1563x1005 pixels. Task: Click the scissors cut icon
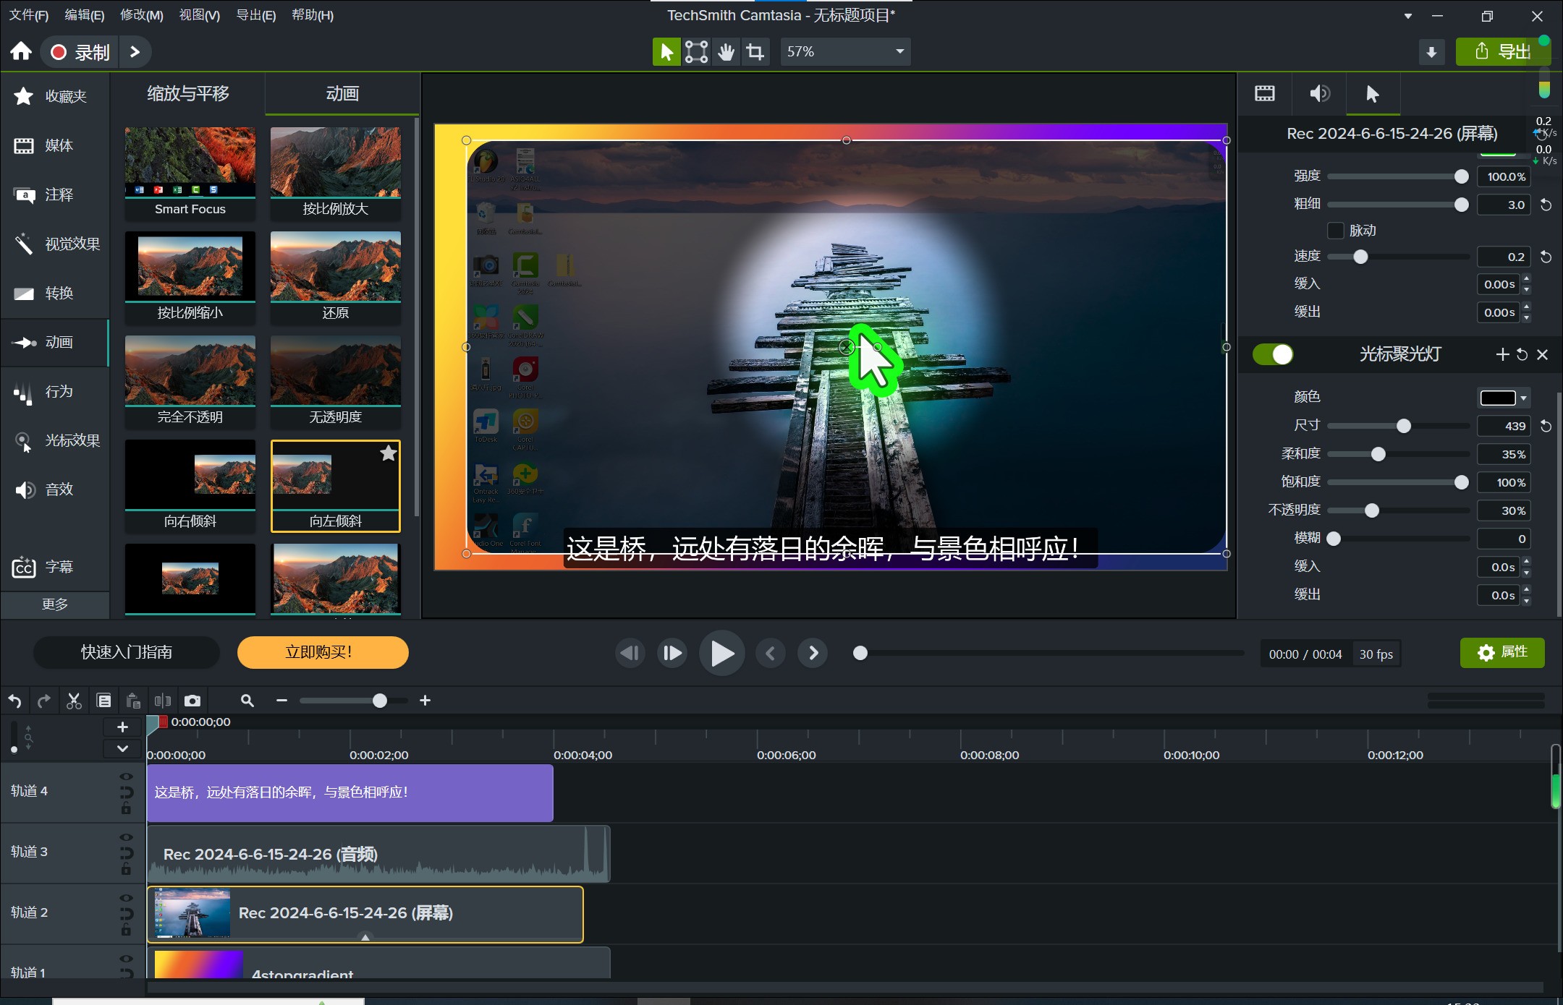coord(74,701)
